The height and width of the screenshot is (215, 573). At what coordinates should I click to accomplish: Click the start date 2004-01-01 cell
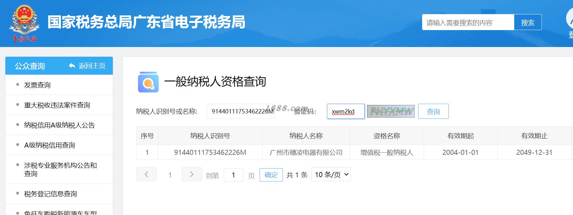tap(460, 152)
